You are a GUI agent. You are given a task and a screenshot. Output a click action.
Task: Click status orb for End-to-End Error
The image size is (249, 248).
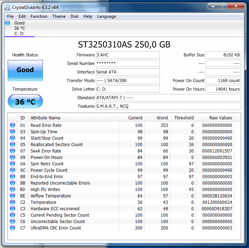click(12, 176)
